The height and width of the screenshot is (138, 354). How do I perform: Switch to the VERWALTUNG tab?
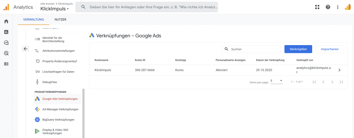34,20
